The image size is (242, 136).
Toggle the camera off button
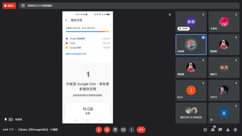107,130
